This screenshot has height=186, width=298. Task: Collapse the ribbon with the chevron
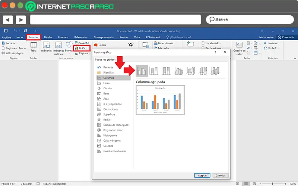(295, 58)
